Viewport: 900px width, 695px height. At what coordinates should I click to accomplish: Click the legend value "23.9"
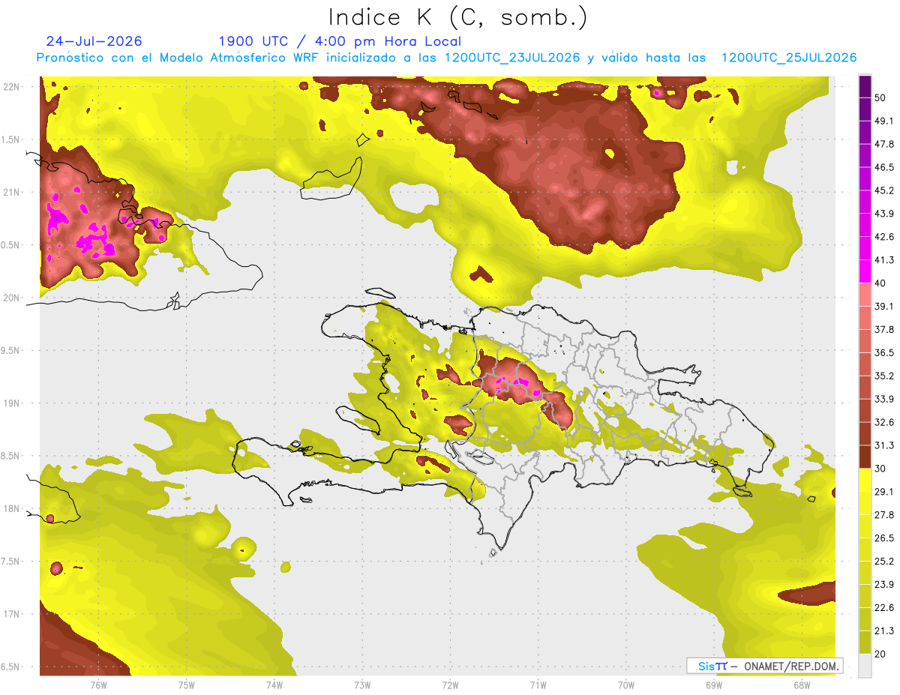(884, 584)
